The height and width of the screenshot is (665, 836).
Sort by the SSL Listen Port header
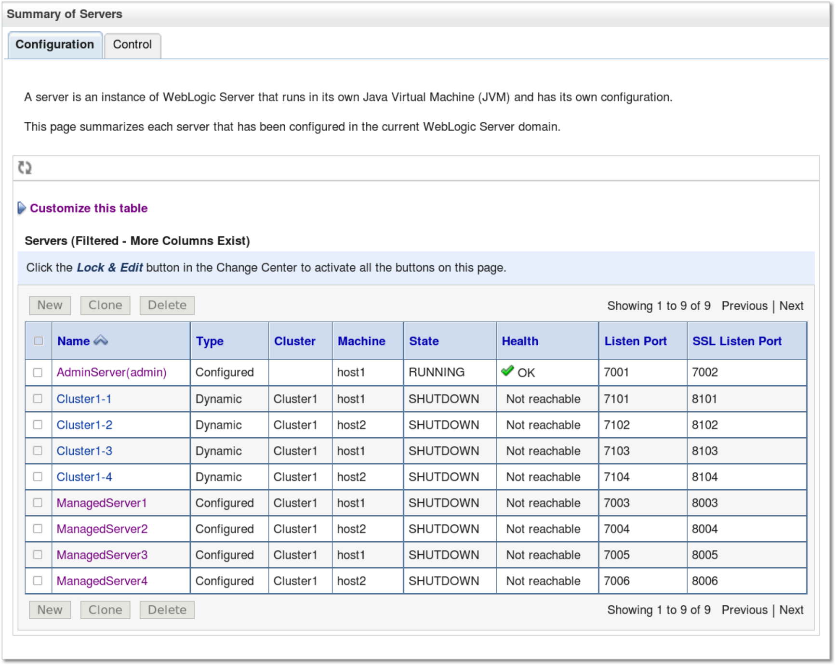tap(737, 341)
